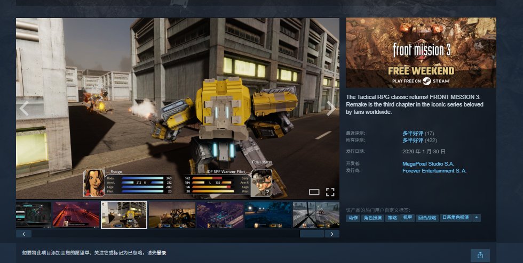The image size is (523, 263).
Task: Open the 回合战略 tag
Action: pos(427,218)
